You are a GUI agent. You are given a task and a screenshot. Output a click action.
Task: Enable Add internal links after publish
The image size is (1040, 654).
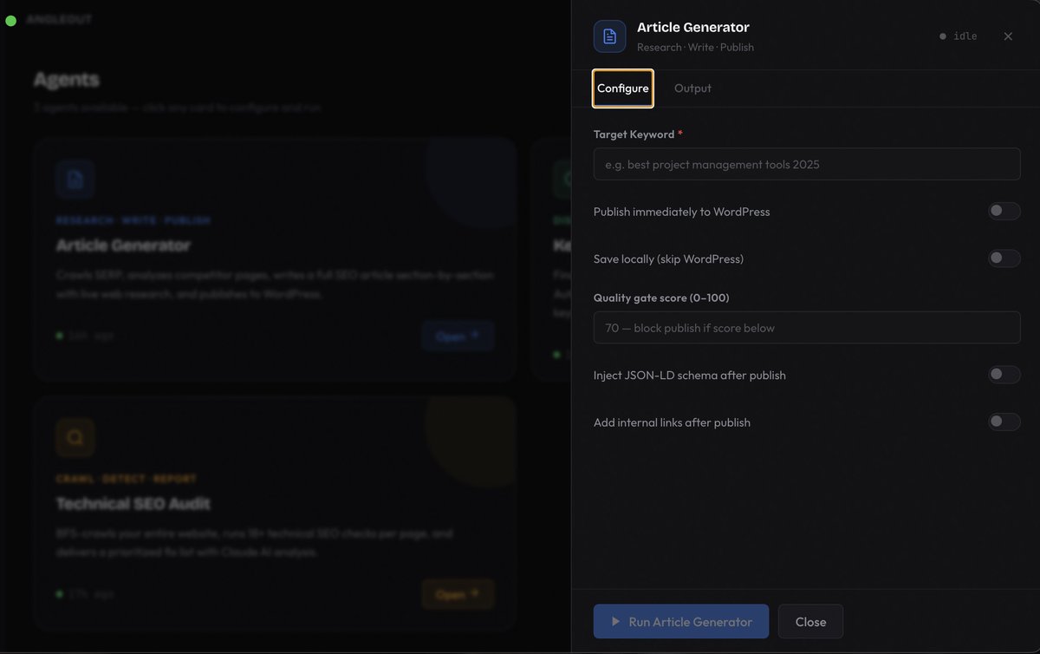1004,422
